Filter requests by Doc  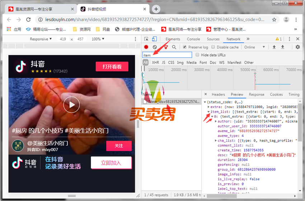click(x=213, y=63)
